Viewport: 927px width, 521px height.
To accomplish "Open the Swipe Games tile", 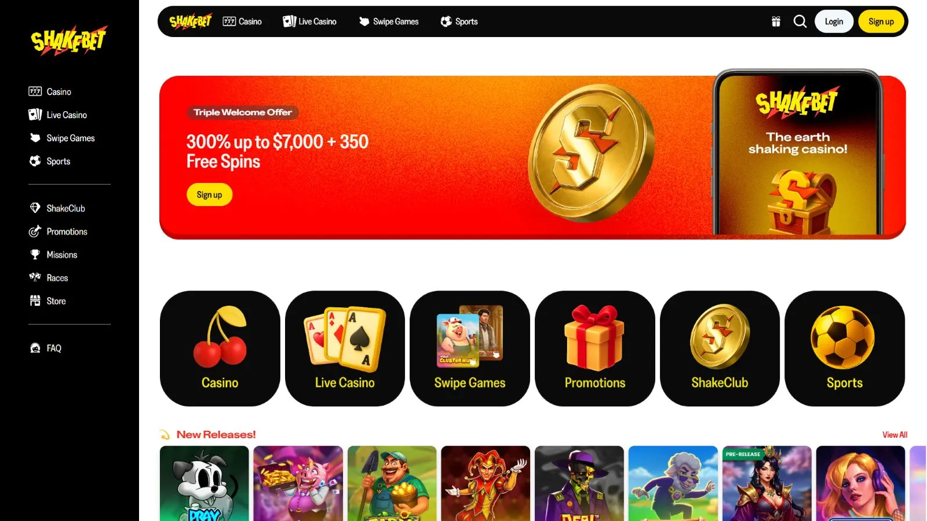I will click(470, 348).
